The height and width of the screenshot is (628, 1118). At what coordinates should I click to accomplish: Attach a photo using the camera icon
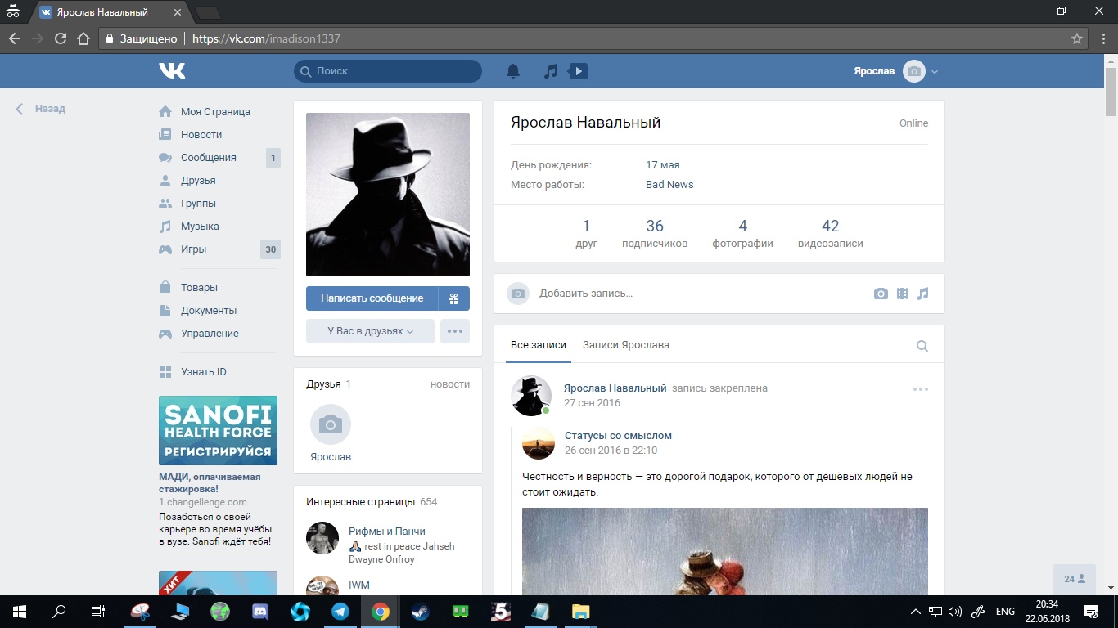click(881, 294)
